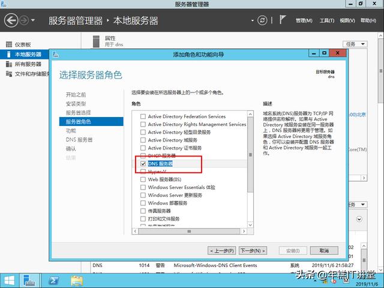Launch PowerShell from the taskbar
This screenshot has width=384, height=288.
[x=53, y=281]
